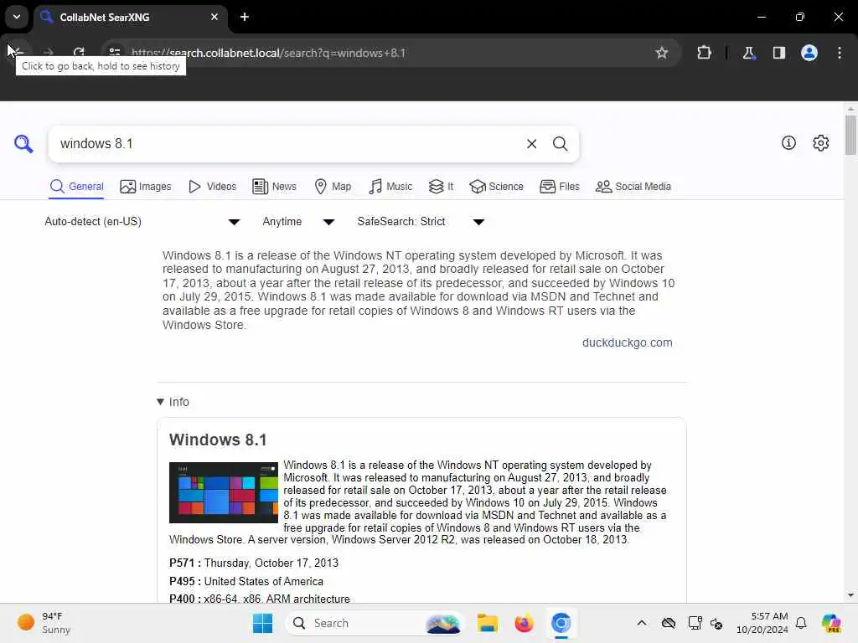Submit search with magnifier button

[560, 144]
